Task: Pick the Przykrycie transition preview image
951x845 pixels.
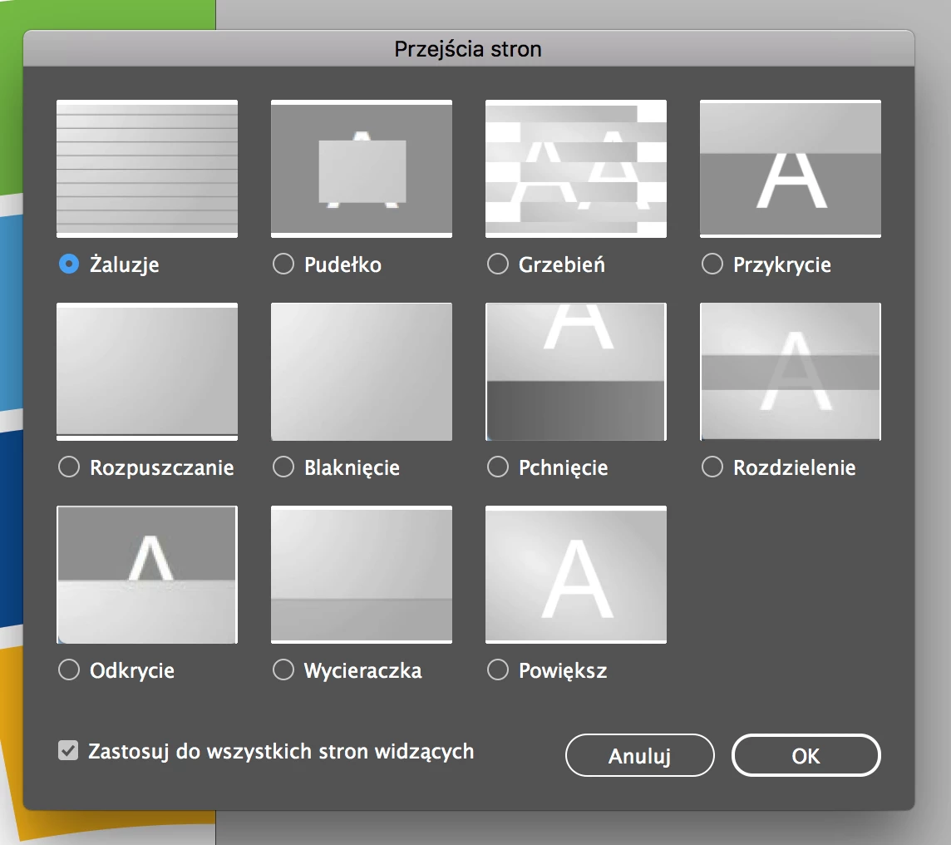Action: pyautogui.click(x=791, y=169)
